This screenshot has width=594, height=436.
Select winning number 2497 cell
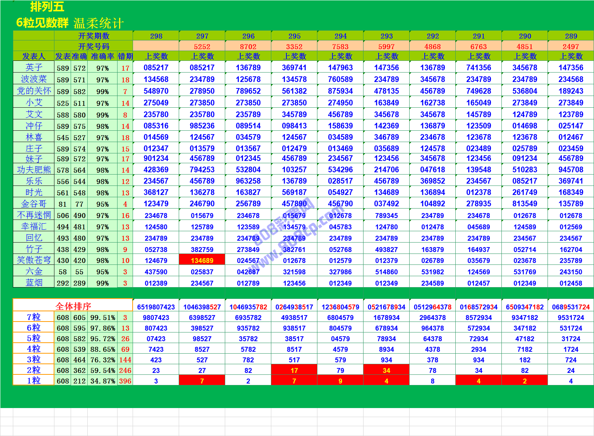571,46
